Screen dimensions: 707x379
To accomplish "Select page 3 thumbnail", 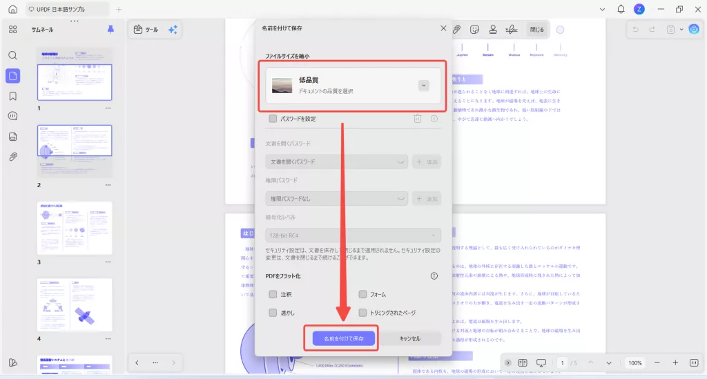I will [75, 229].
